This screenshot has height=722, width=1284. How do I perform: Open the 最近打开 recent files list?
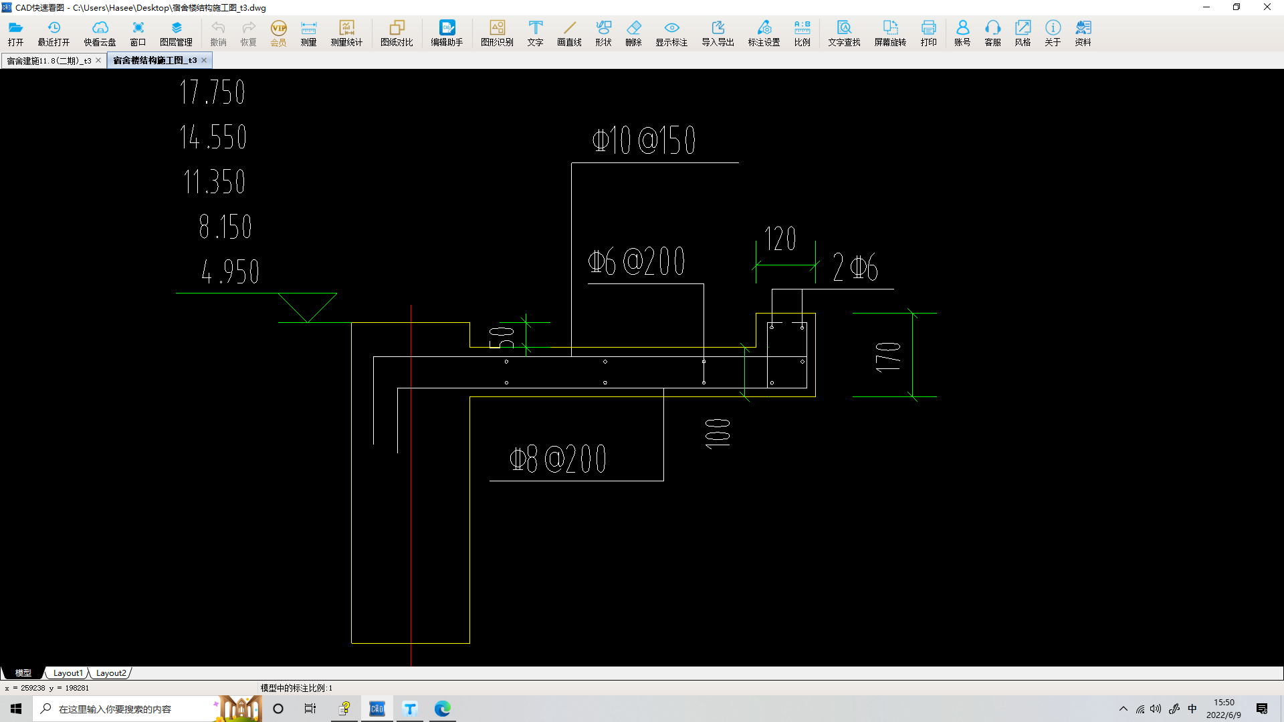click(x=53, y=33)
